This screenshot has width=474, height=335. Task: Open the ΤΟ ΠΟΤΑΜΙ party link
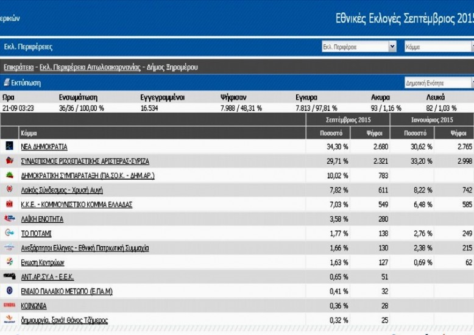point(36,234)
